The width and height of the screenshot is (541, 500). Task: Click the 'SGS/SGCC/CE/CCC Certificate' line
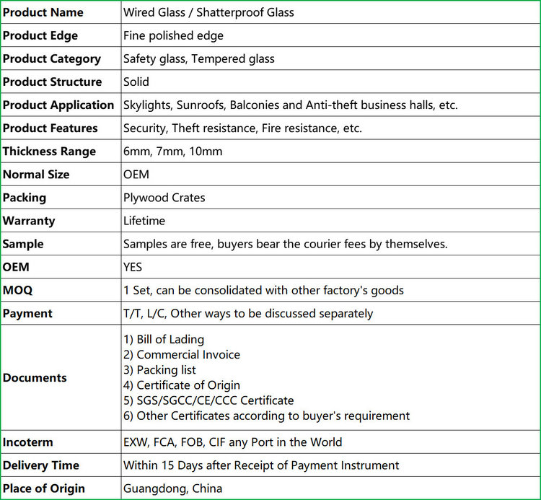(208, 400)
